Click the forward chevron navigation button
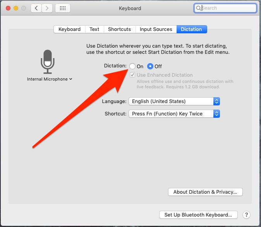The image size is (261, 227). point(47,8)
